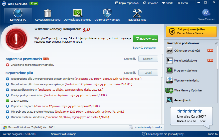Open the Kontrola PC tab
The image size is (219, 137).
tap(18, 15)
